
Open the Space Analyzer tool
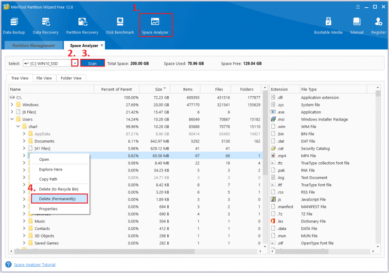coord(155,26)
